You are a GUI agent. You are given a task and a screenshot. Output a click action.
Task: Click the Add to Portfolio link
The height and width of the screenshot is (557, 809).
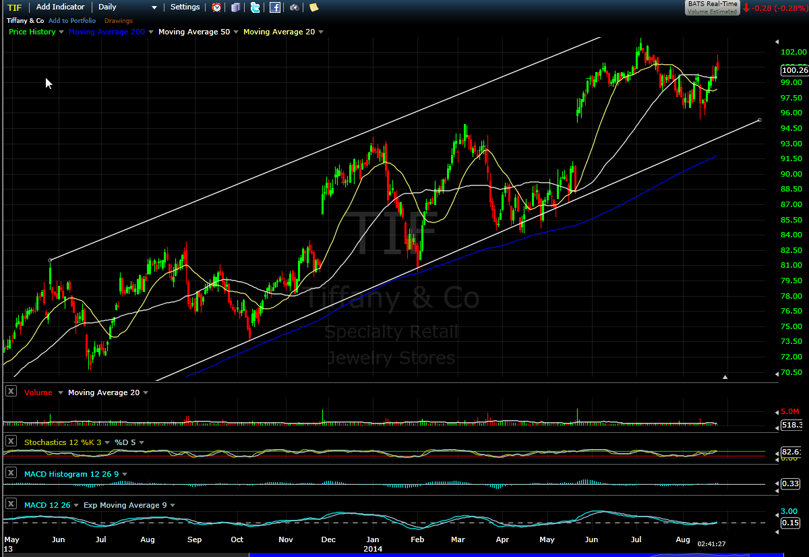coord(72,21)
